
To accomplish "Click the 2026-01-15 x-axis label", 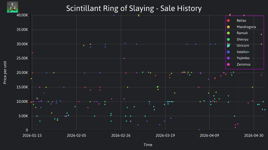I will point(32,136).
